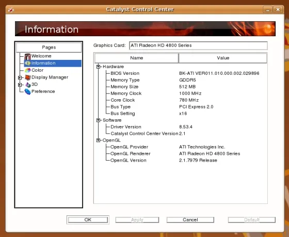289x237 pixels.
Task: Click the OK button
Action: point(88,219)
